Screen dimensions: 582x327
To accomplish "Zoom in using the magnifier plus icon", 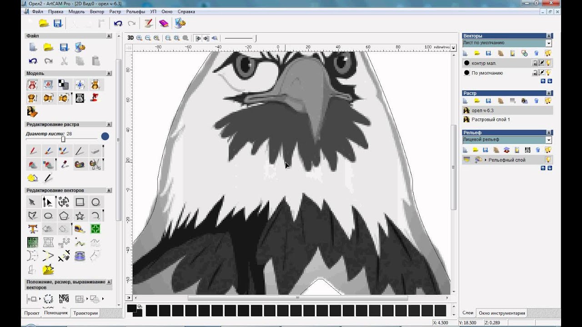I will (x=139, y=38).
